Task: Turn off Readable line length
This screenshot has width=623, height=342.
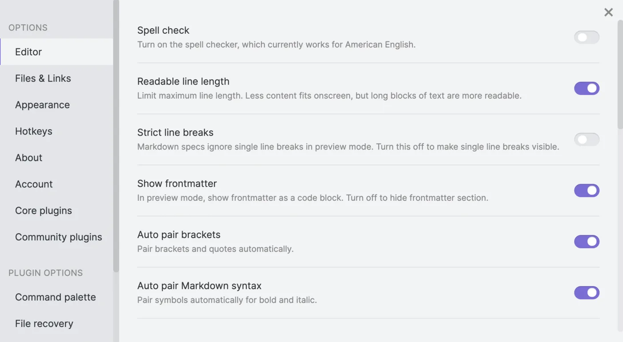Action: 587,88
